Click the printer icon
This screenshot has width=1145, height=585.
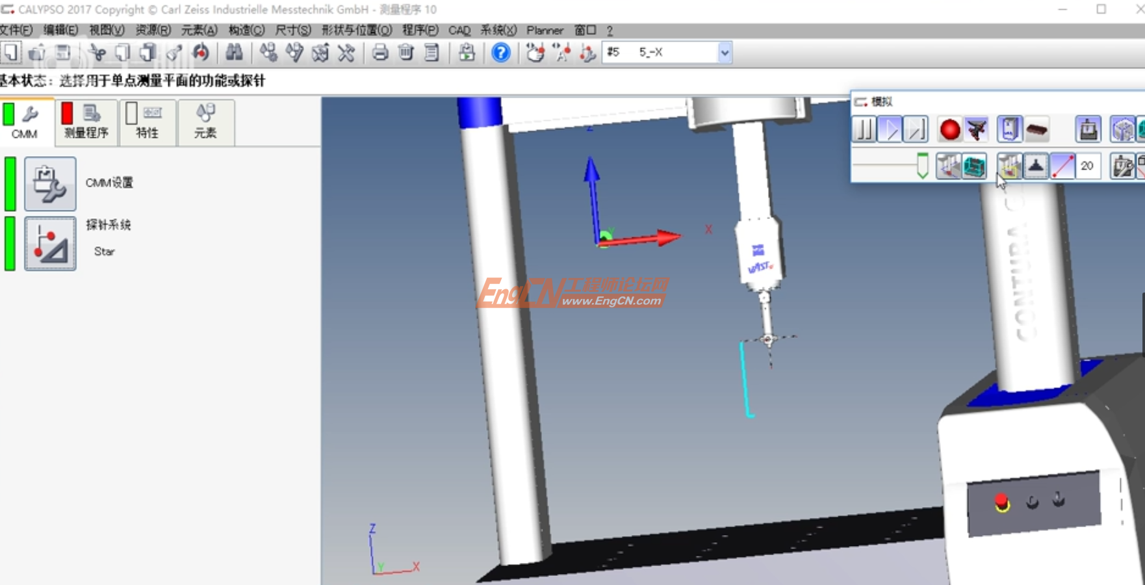coord(380,53)
